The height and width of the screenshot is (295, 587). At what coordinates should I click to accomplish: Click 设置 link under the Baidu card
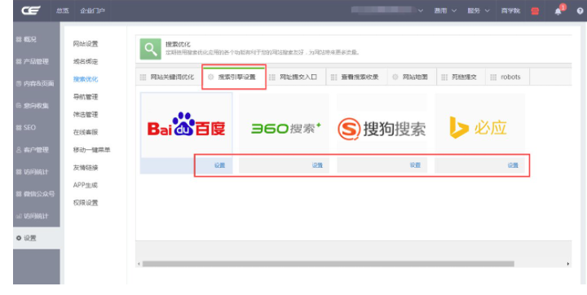[x=220, y=165]
